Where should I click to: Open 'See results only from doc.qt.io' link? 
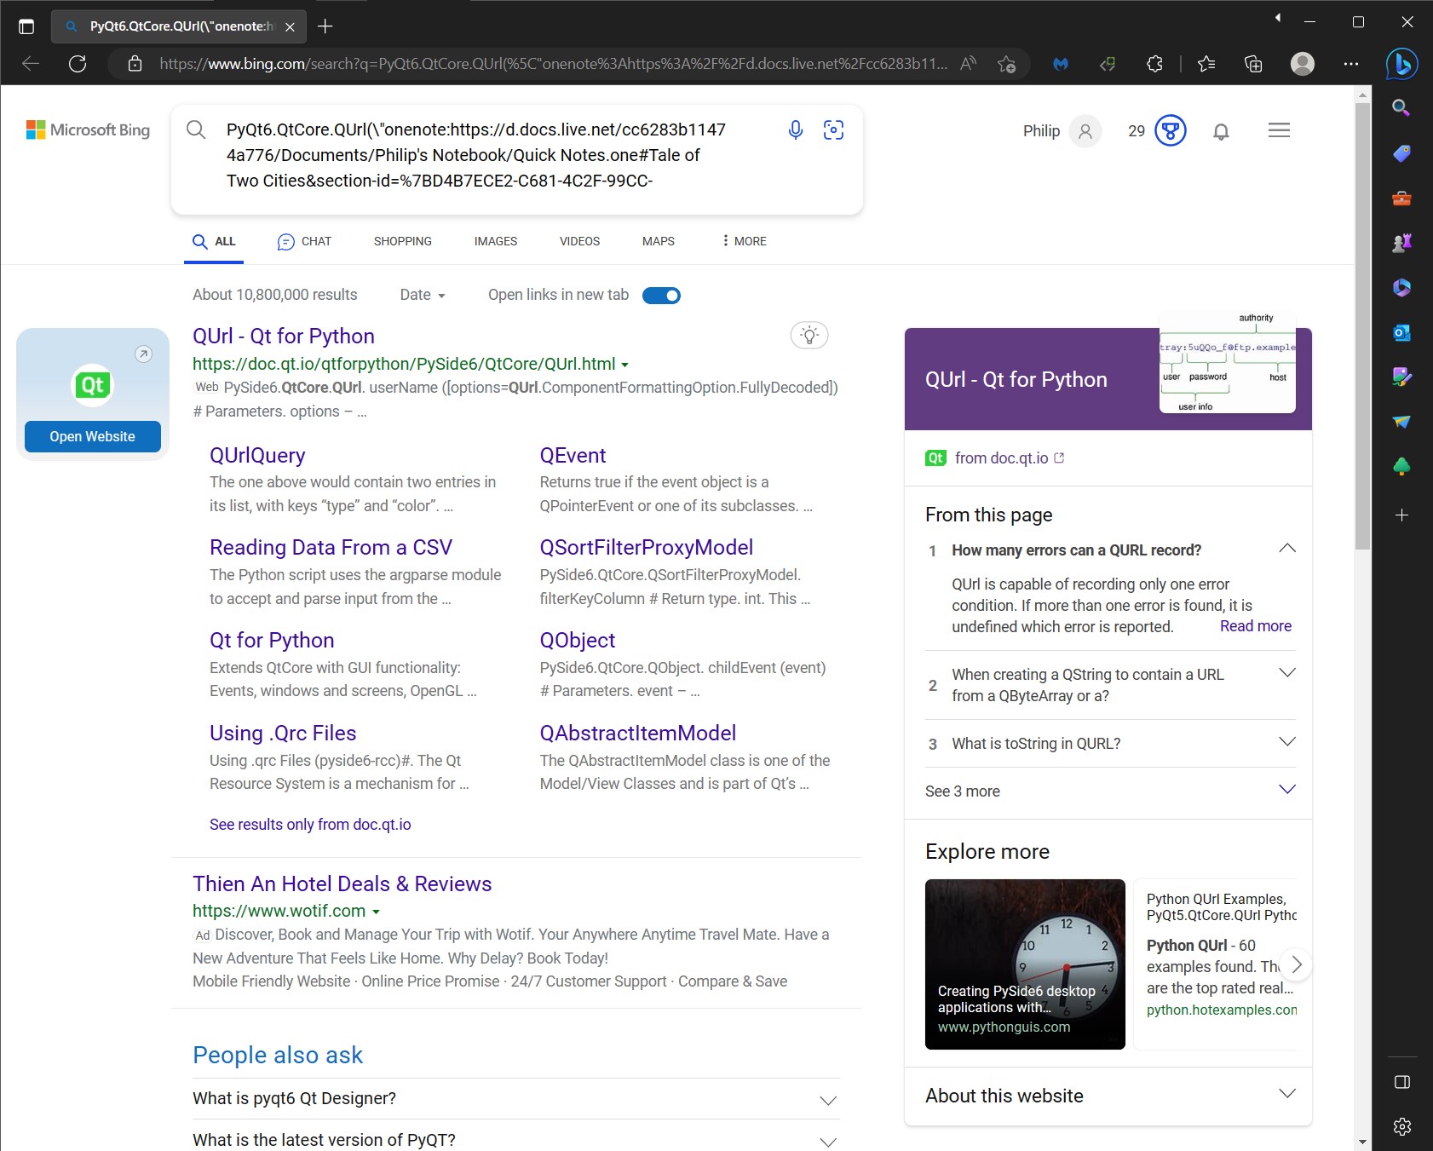[x=310, y=825]
